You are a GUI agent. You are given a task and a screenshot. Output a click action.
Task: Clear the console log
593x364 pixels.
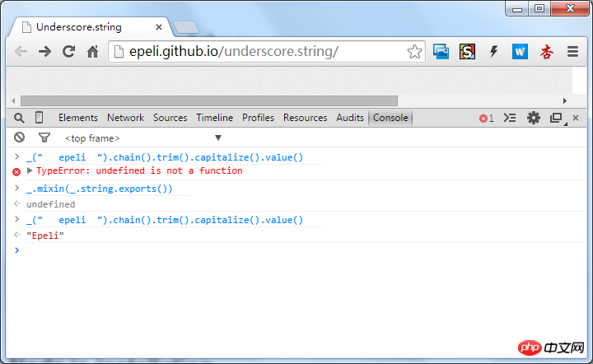pos(19,138)
